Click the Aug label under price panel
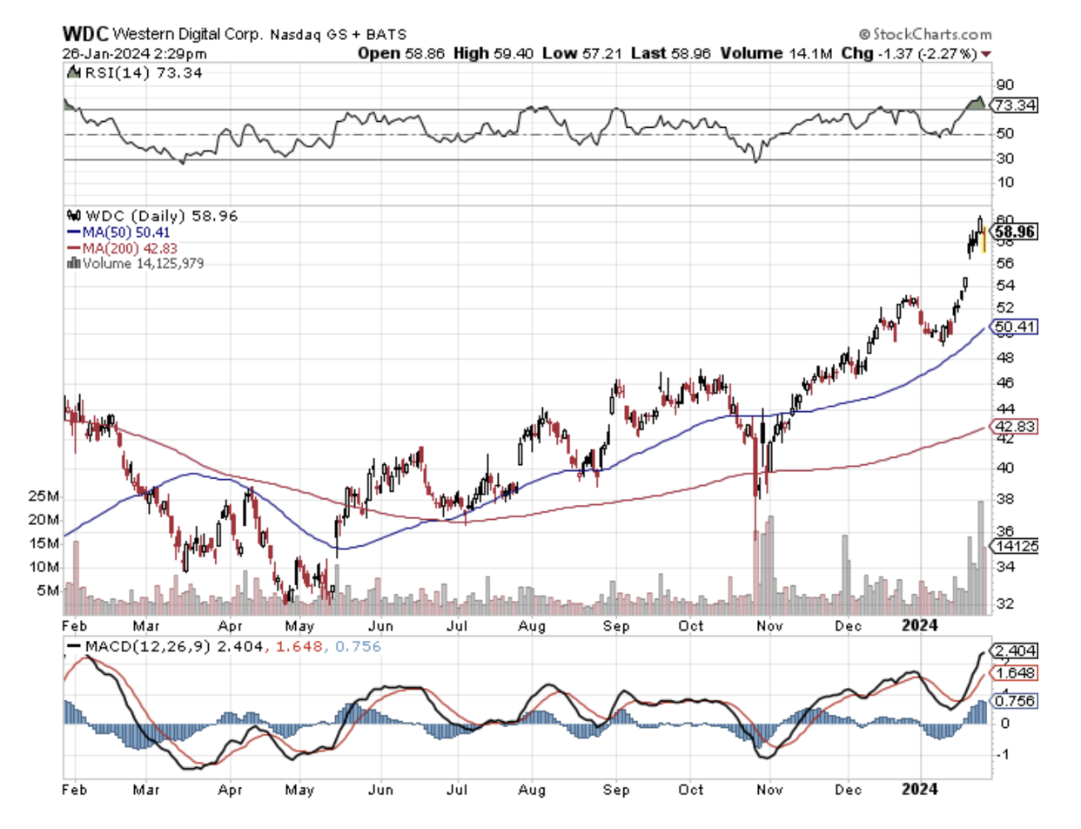This screenshot has height=829, width=1081. [530, 625]
